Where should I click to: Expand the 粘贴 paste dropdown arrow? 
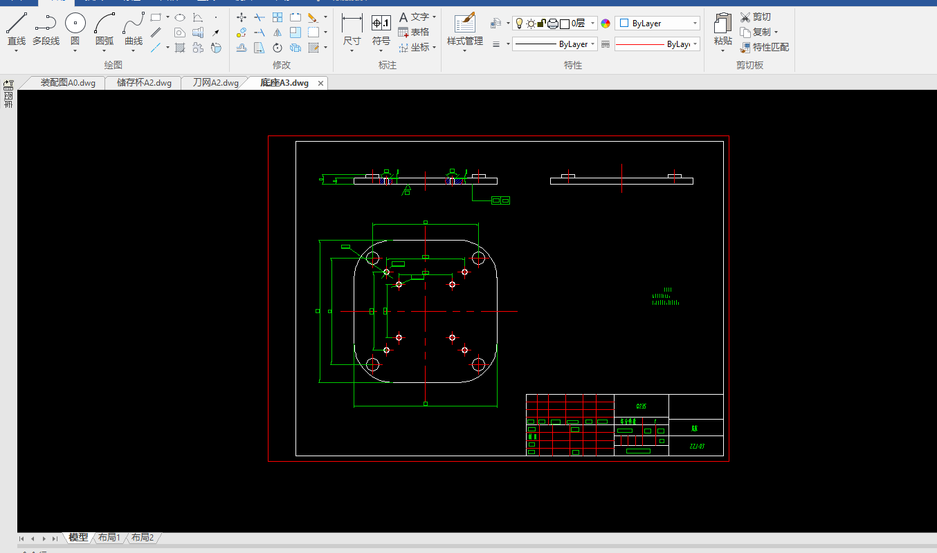point(723,50)
